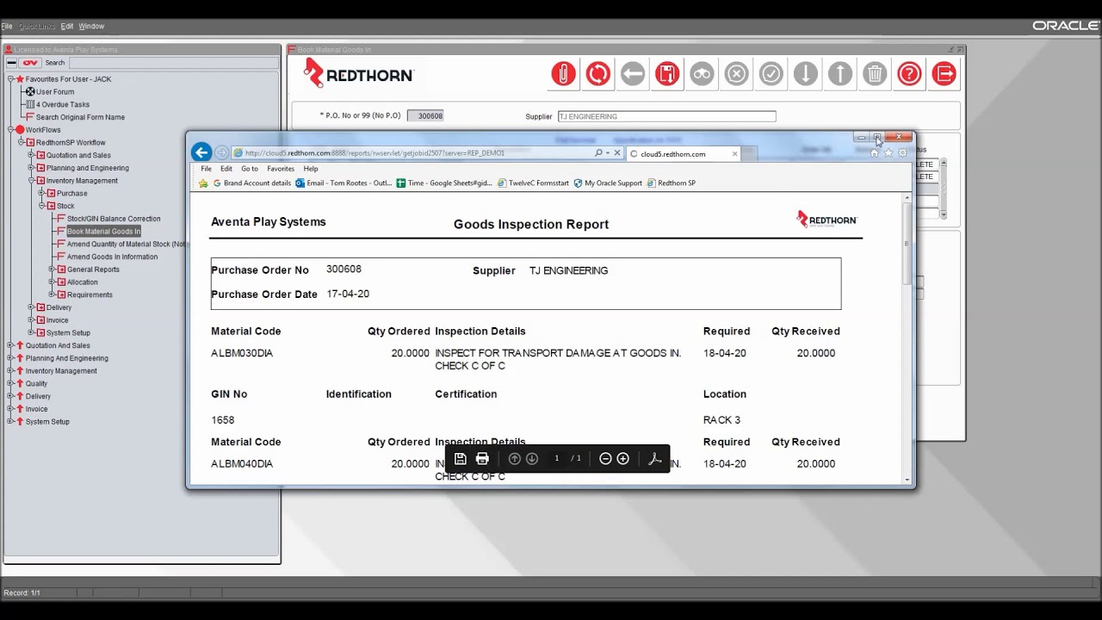This screenshot has height=620, width=1102.
Task: Stop loading with the address bar X
Action: click(616, 153)
